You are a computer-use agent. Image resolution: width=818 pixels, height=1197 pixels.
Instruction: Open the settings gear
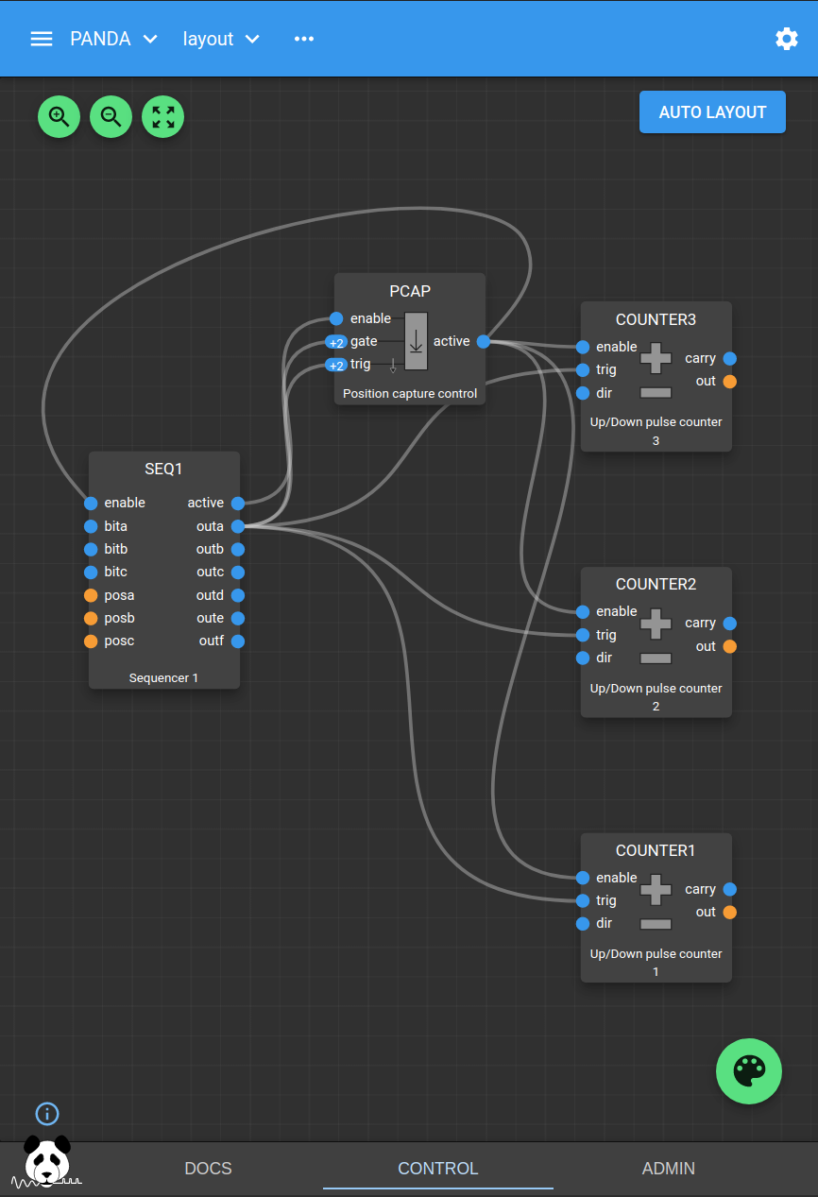(x=786, y=39)
